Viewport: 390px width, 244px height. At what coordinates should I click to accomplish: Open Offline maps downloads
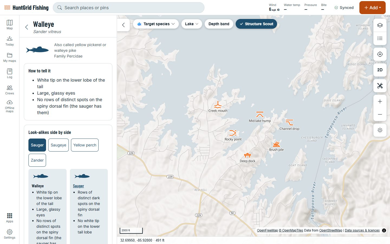click(9, 106)
